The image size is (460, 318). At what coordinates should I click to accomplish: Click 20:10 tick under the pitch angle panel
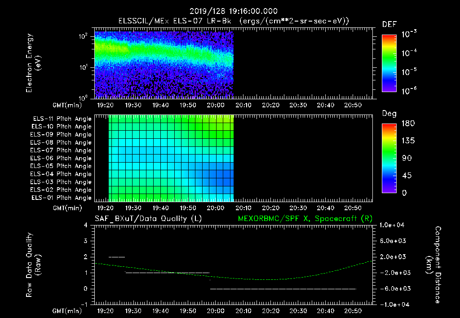(x=243, y=208)
